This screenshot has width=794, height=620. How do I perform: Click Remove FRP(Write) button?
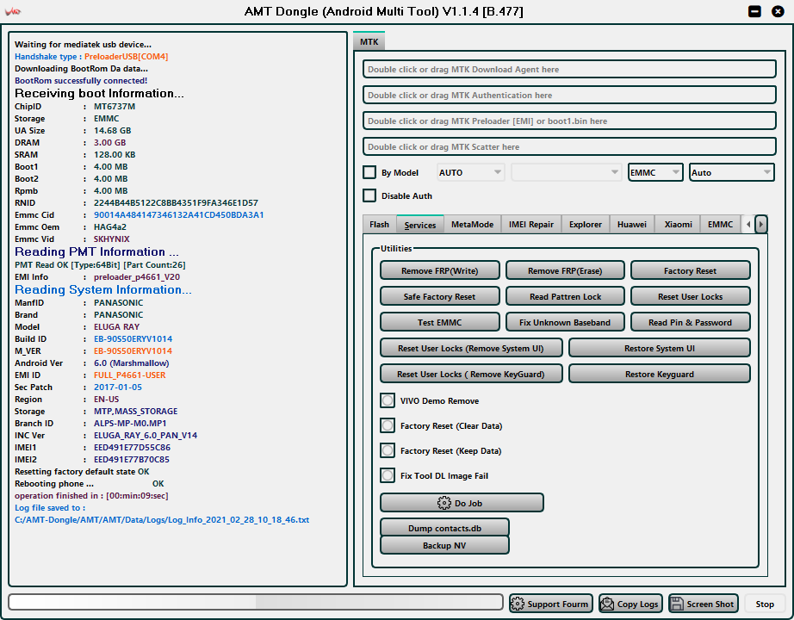tap(439, 270)
